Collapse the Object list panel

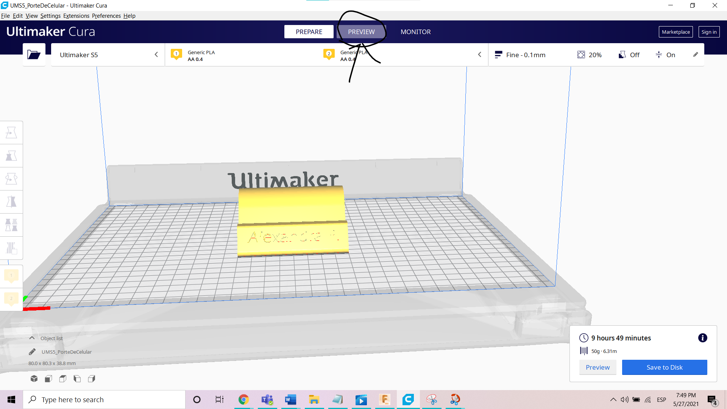click(32, 338)
